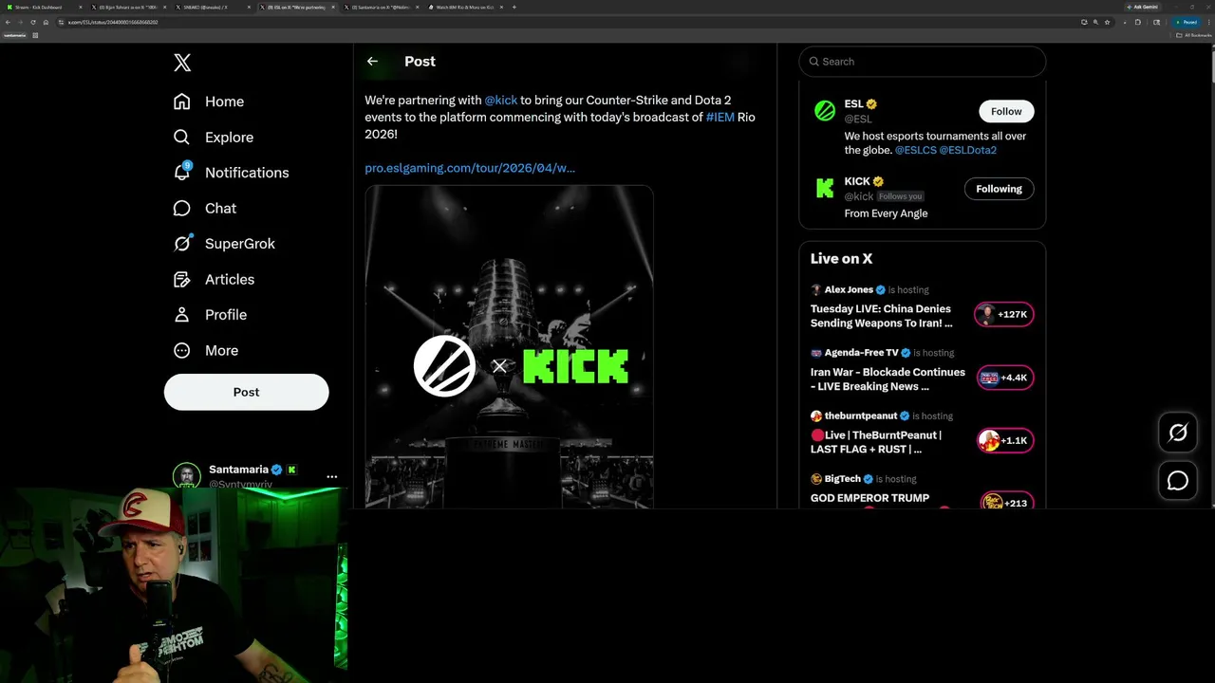
Task: Click the Notifications bell icon
Action: (x=182, y=173)
